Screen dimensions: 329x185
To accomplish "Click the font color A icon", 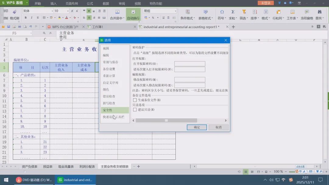I will [66, 18].
